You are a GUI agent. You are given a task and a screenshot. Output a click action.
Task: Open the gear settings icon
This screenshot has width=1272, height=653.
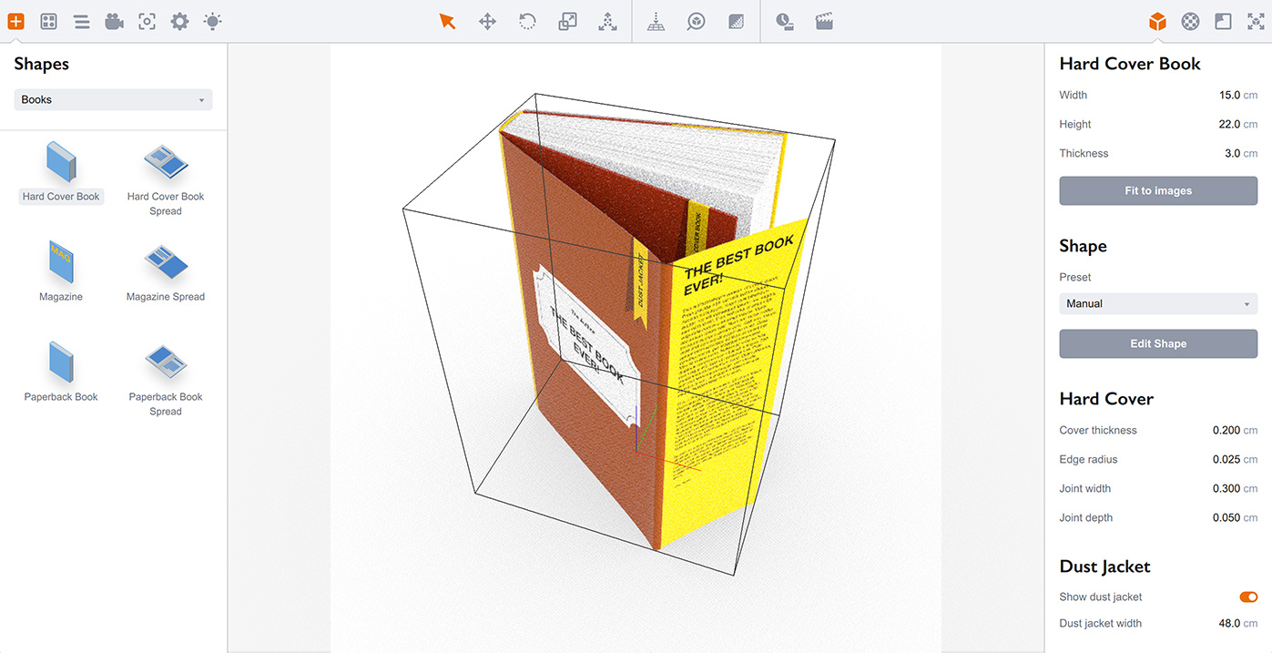click(179, 21)
